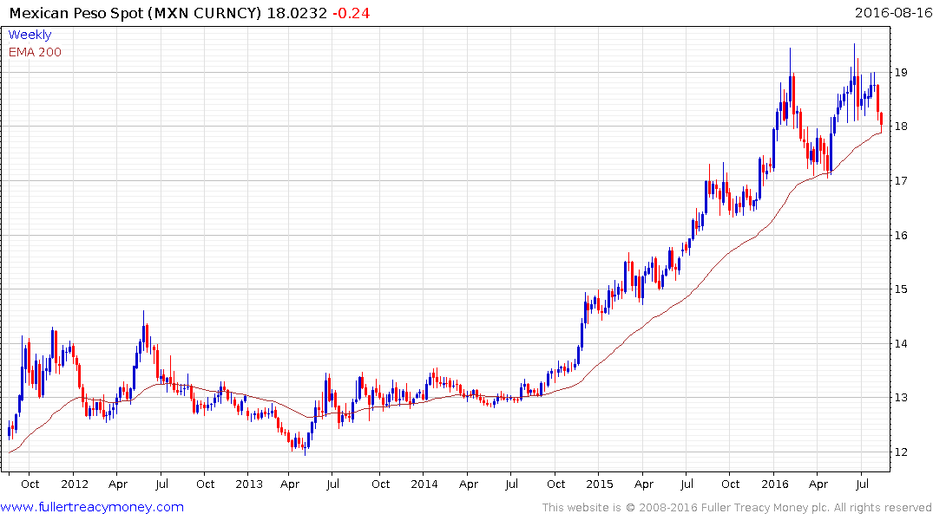Click the 2015 year axis label
This screenshot has width=933, height=520.
coord(599,484)
